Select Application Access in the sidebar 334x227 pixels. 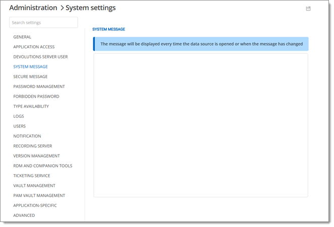pos(34,47)
